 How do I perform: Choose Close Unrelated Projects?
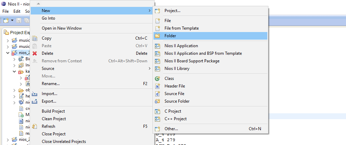point(91,142)
